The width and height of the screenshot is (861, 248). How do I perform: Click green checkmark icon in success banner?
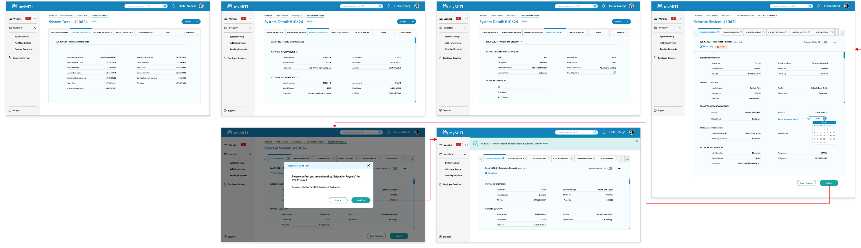tap(476, 144)
